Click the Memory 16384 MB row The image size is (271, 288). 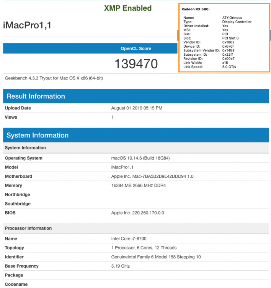(x=136, y=185)
